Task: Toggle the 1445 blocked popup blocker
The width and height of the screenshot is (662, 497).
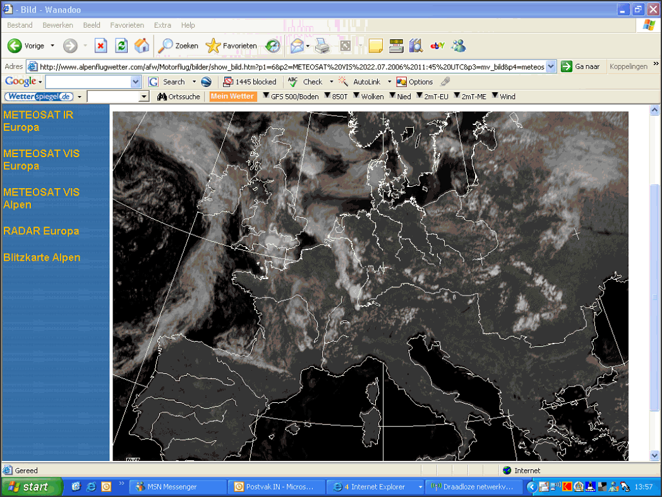Action: pyautogui.click(x=250, y=82)
